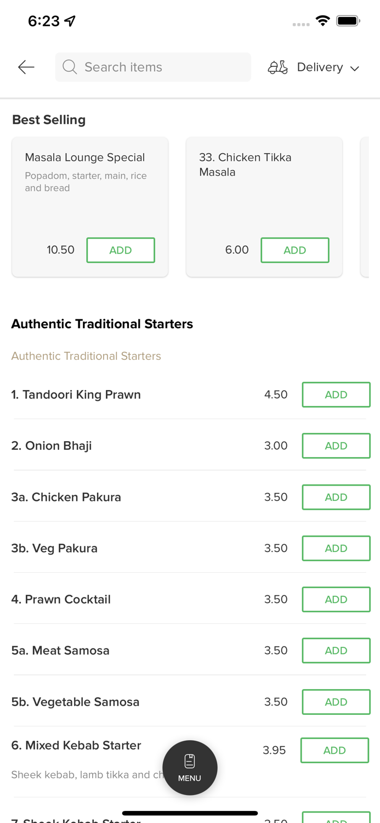
Task: Open the Masala Lounge Special card
Action: (85, 181)
